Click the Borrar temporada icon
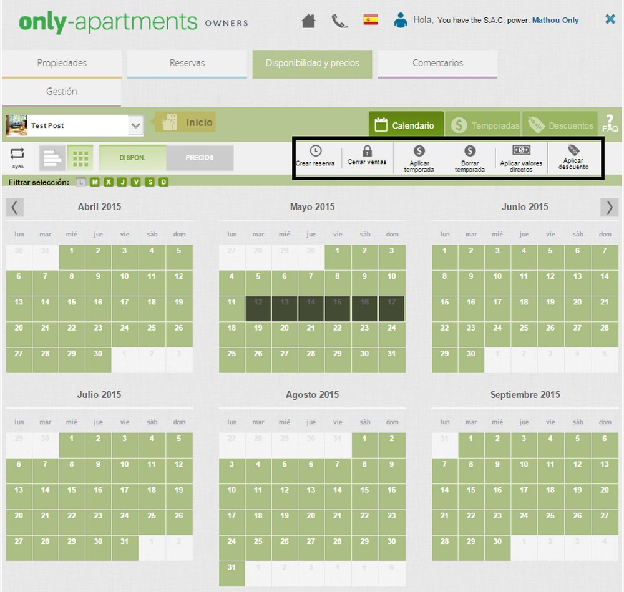Screen dimensions: 624x592 (x=470, y=151)
